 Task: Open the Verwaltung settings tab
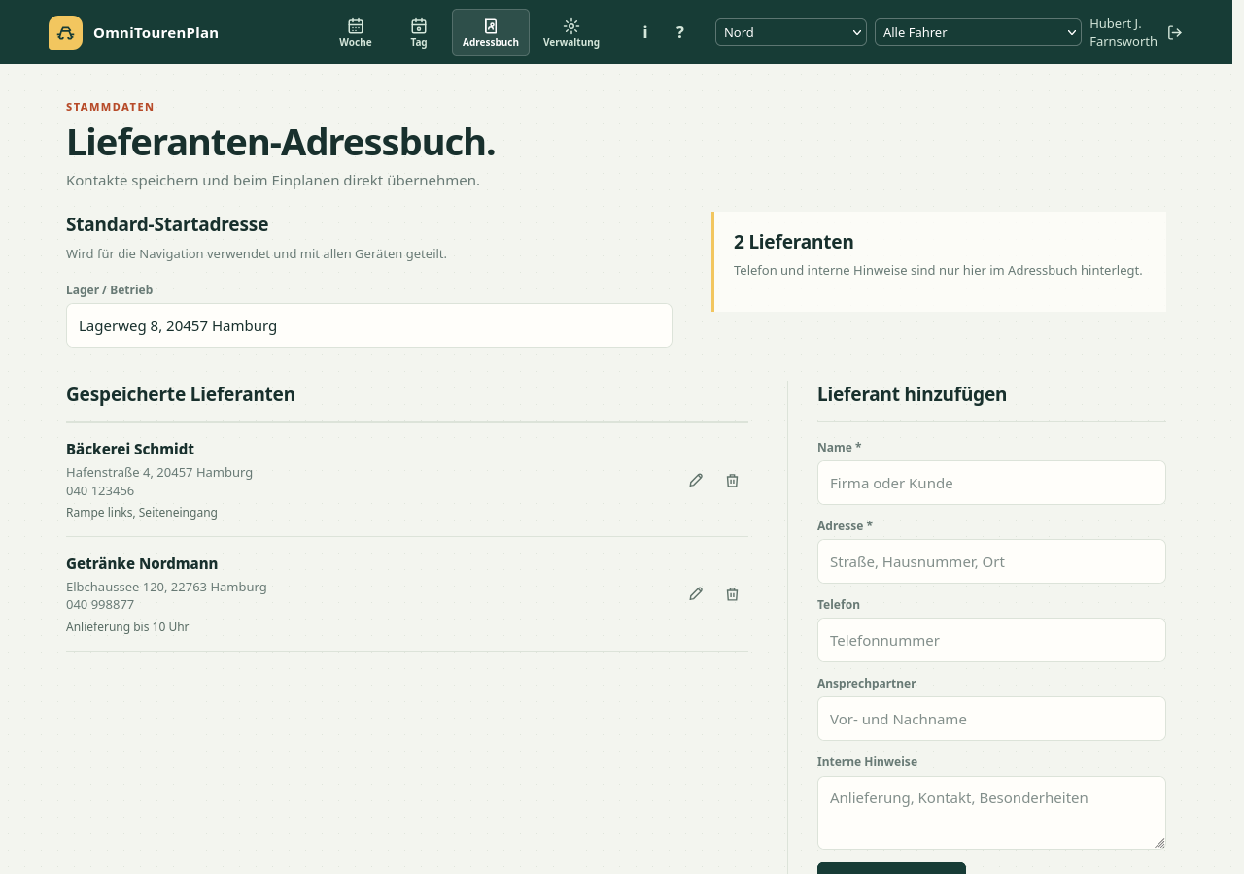coord(571,32)
